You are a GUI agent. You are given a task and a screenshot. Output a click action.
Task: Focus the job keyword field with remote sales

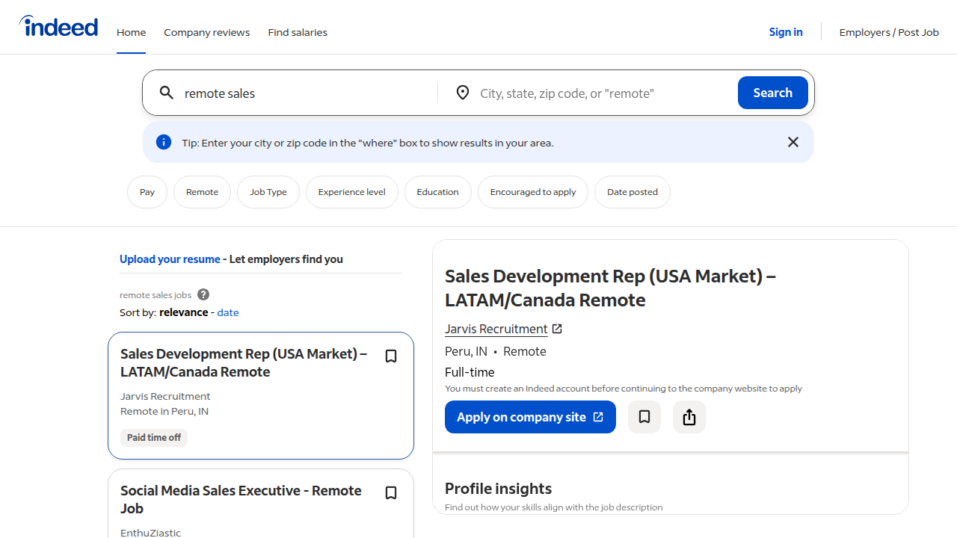(307, 93)
